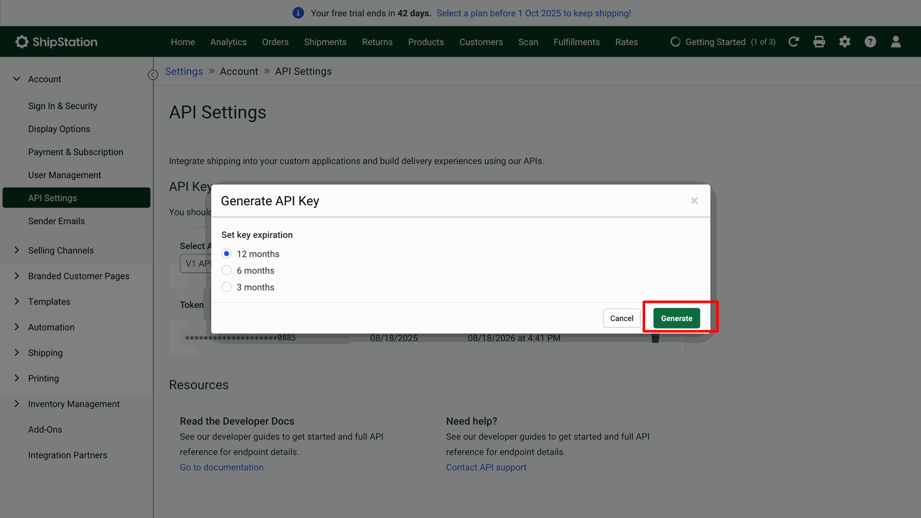Select 6 months key expiration
921x518 pixels.
[x=226, y=270]
